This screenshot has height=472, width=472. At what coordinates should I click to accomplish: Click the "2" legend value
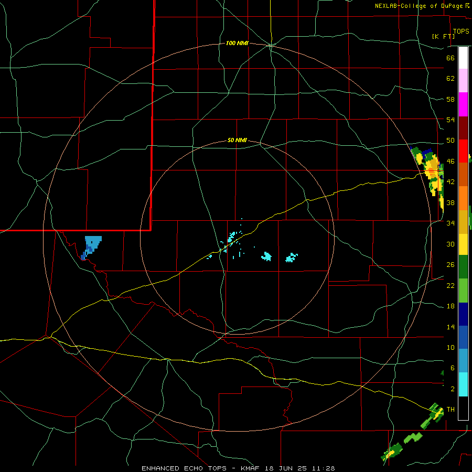(x=453, y=389)
